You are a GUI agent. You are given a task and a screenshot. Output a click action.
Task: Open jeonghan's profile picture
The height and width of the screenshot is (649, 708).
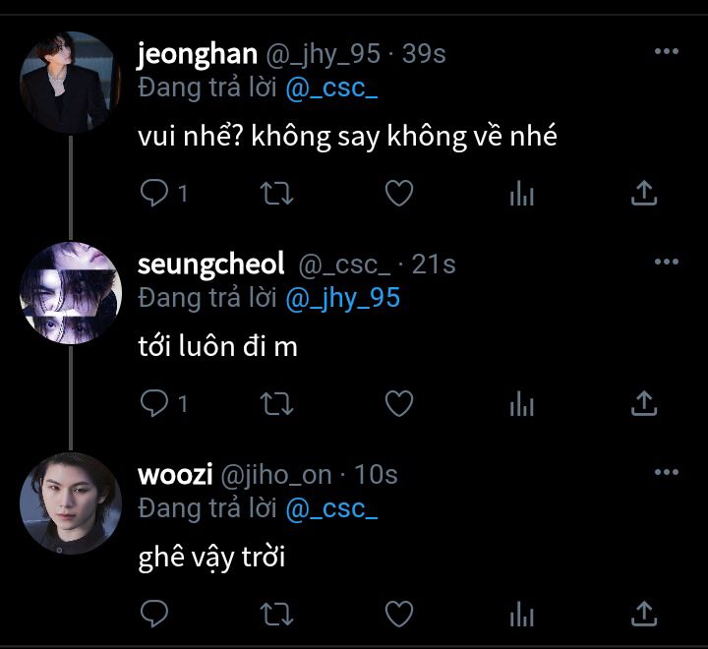[x=71, y=83]
